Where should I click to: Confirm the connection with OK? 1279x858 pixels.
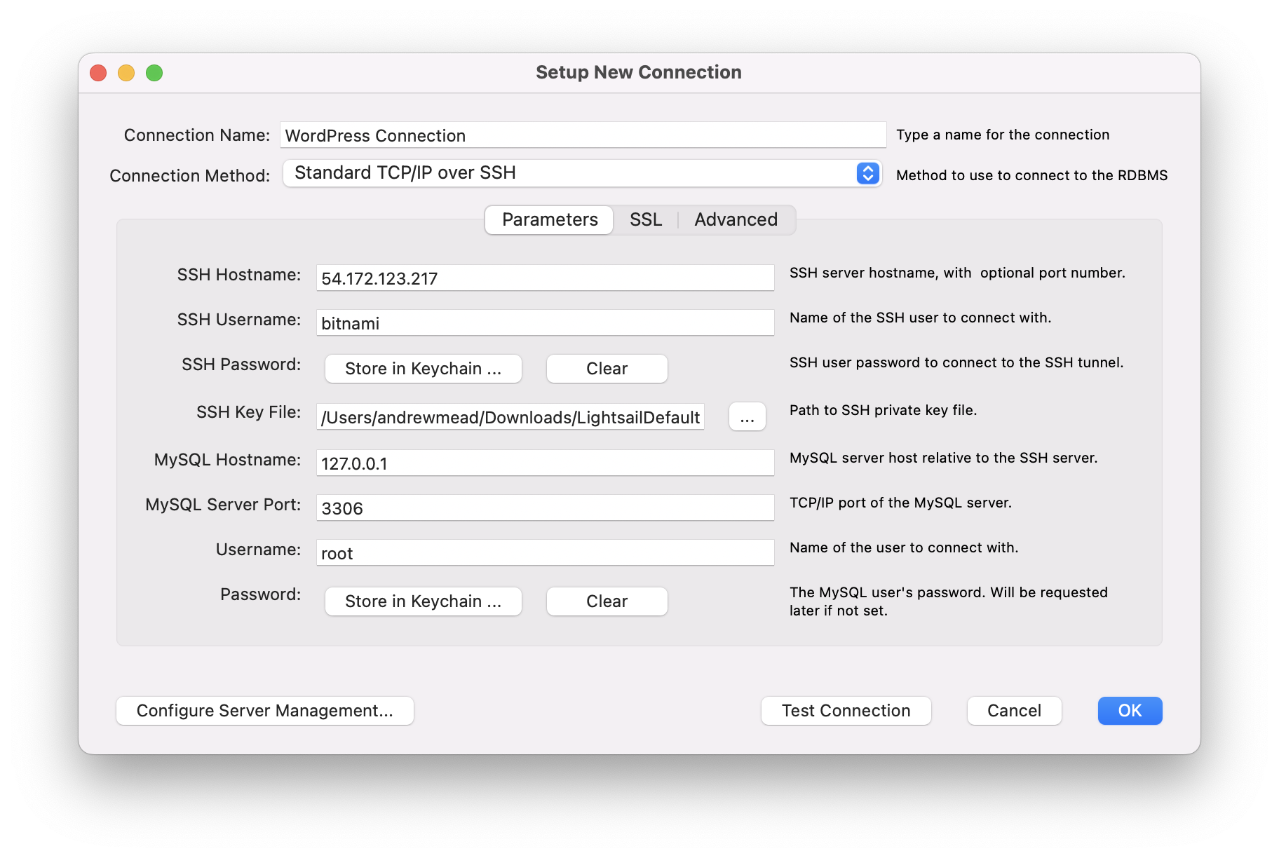point(1129,710)
